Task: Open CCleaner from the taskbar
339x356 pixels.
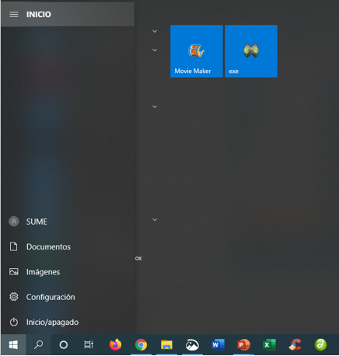Action: click(295, 345)
